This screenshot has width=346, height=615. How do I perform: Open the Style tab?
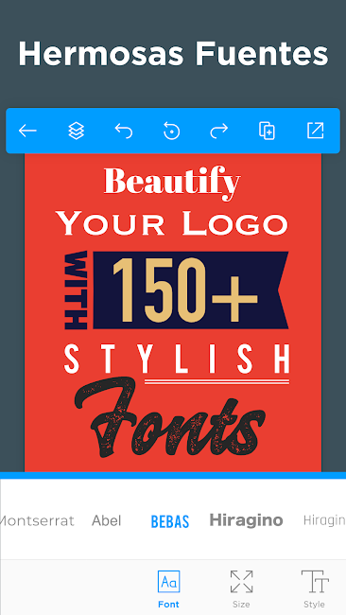(x=314, y=589)
